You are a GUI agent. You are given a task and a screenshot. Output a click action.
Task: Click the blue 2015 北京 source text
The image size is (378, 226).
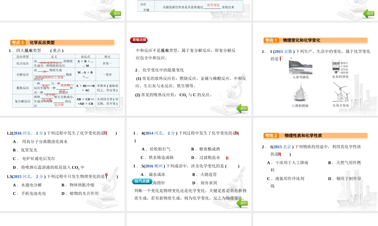coord(282,147)
